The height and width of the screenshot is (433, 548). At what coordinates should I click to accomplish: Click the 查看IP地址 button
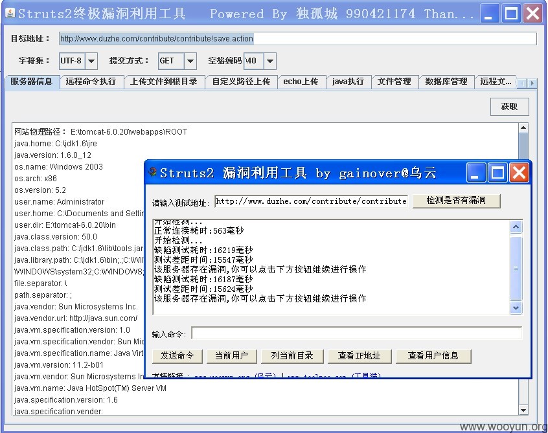[x=360, y=356]
